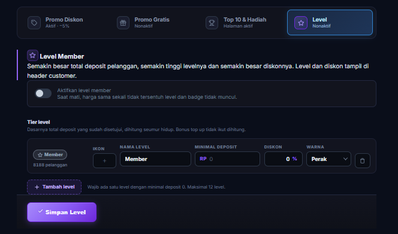
Task: Click the 'Aktifkan level member' label
Action: [x=84, y=90]
